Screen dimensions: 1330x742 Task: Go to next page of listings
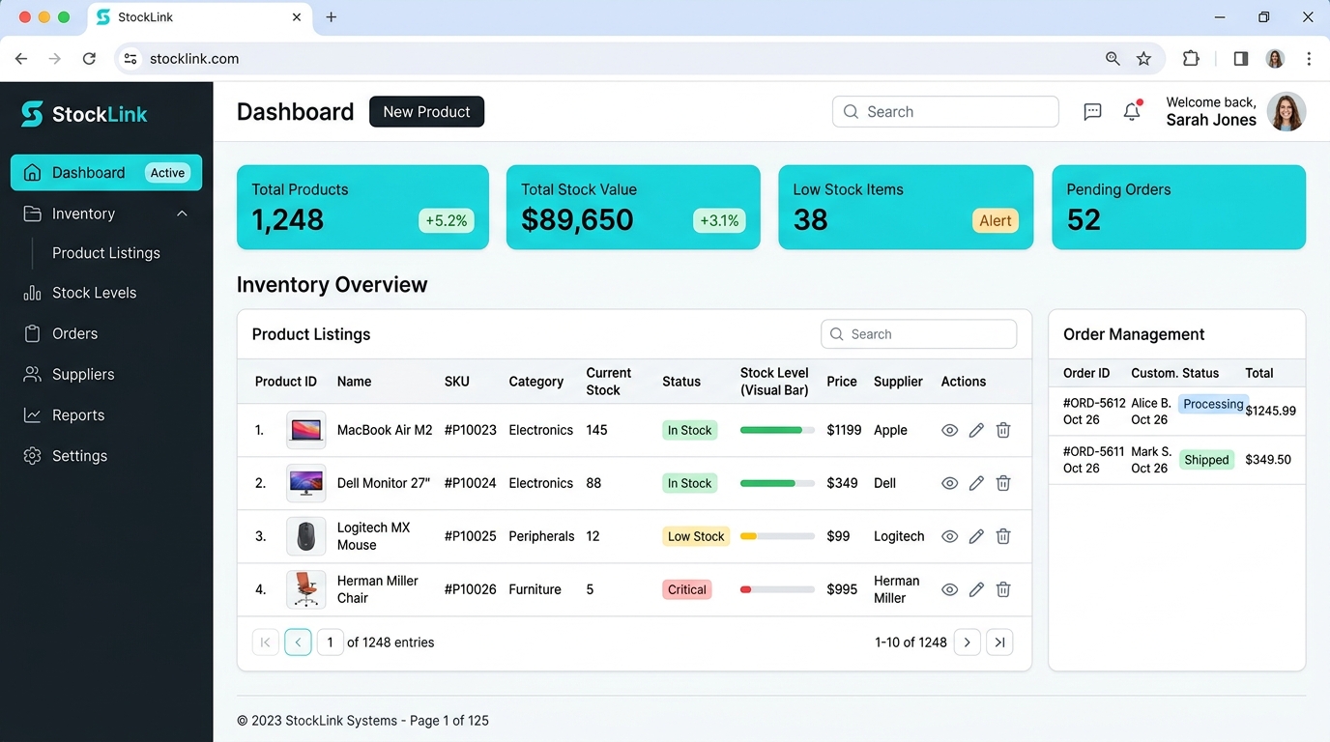967,642
